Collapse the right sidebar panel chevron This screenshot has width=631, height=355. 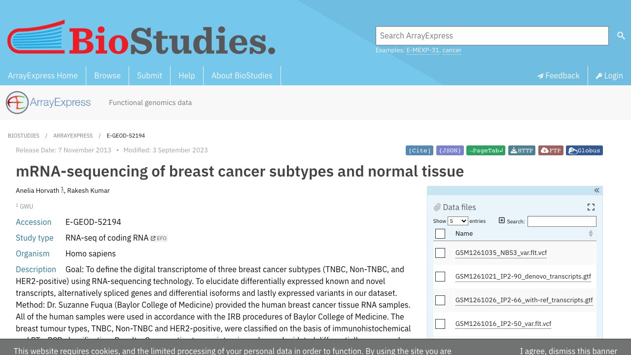coord(596,190)
